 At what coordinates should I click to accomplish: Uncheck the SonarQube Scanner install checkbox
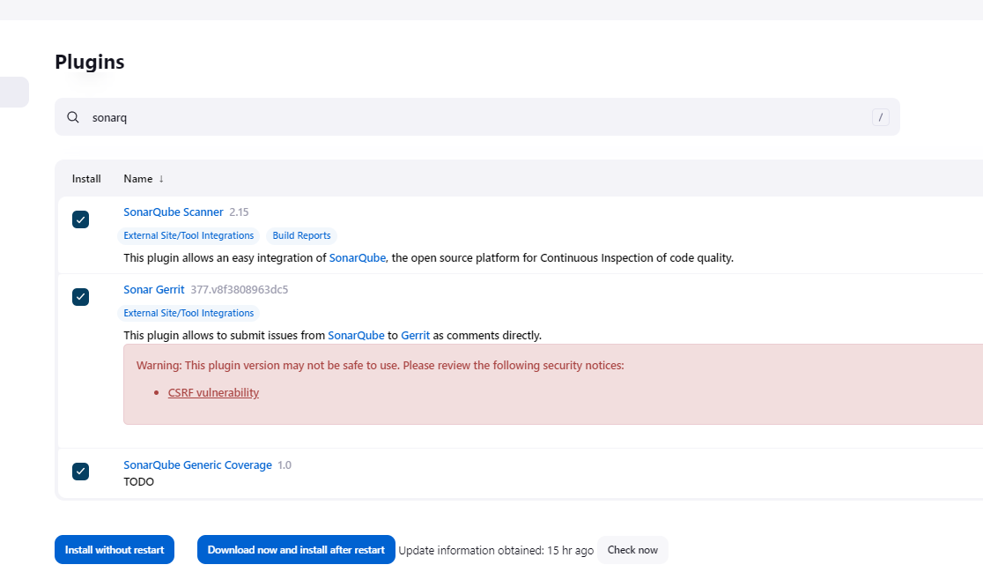[80, 219]
